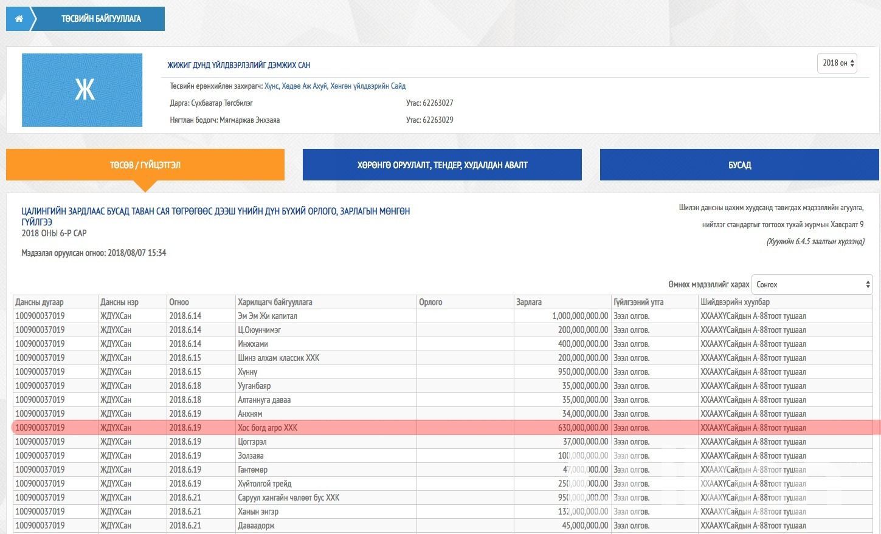Click the 37,000,000.00 amount
This screenshot has height=534, width=881.
586,442
